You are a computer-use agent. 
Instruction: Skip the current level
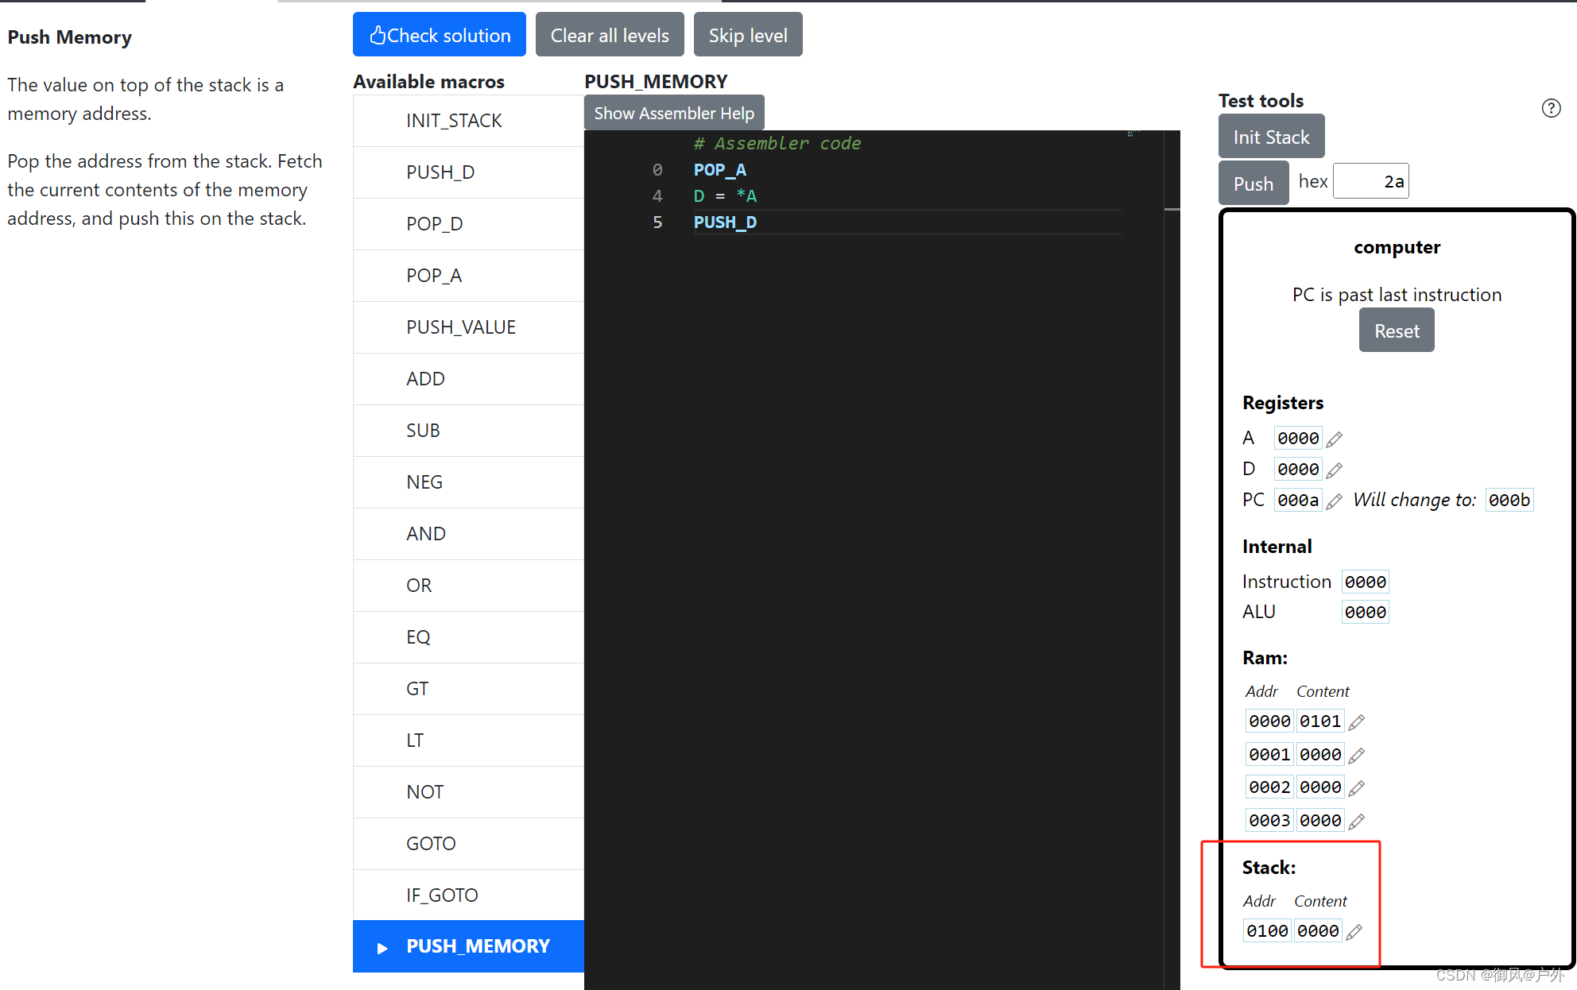[748, 35]
